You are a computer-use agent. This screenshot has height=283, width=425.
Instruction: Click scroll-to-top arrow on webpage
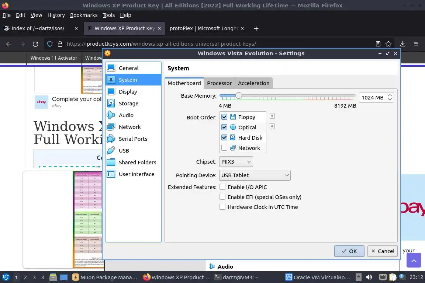414,260
